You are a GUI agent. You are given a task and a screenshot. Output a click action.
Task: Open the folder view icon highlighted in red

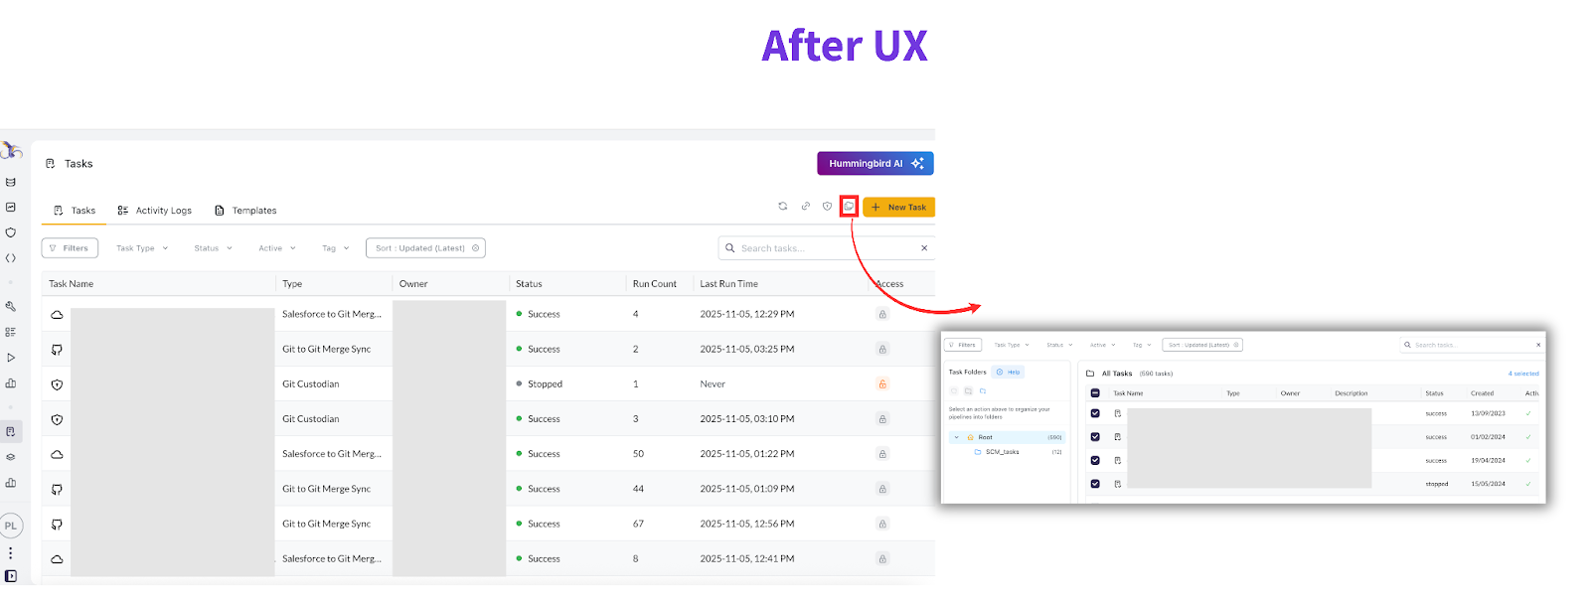click(849, 207)
